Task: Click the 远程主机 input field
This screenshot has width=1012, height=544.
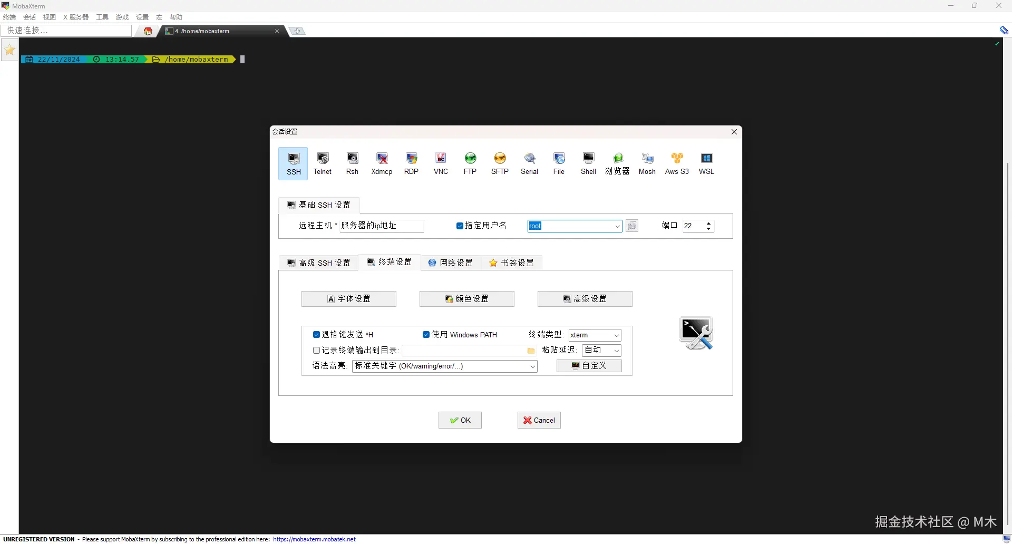Action: click(x=382, y=226)
